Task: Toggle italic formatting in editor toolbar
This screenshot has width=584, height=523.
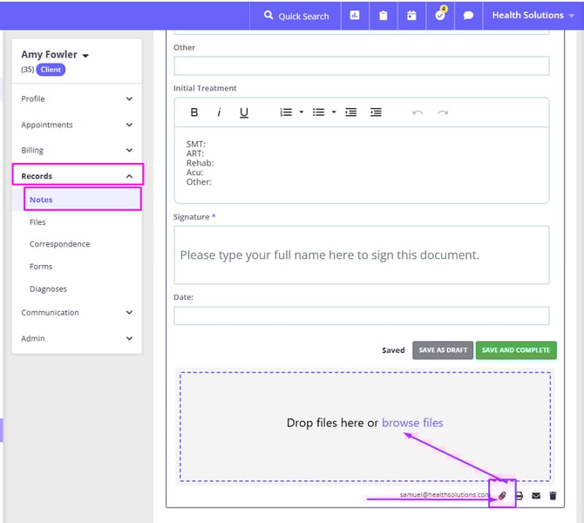Action: click(219, 112)
